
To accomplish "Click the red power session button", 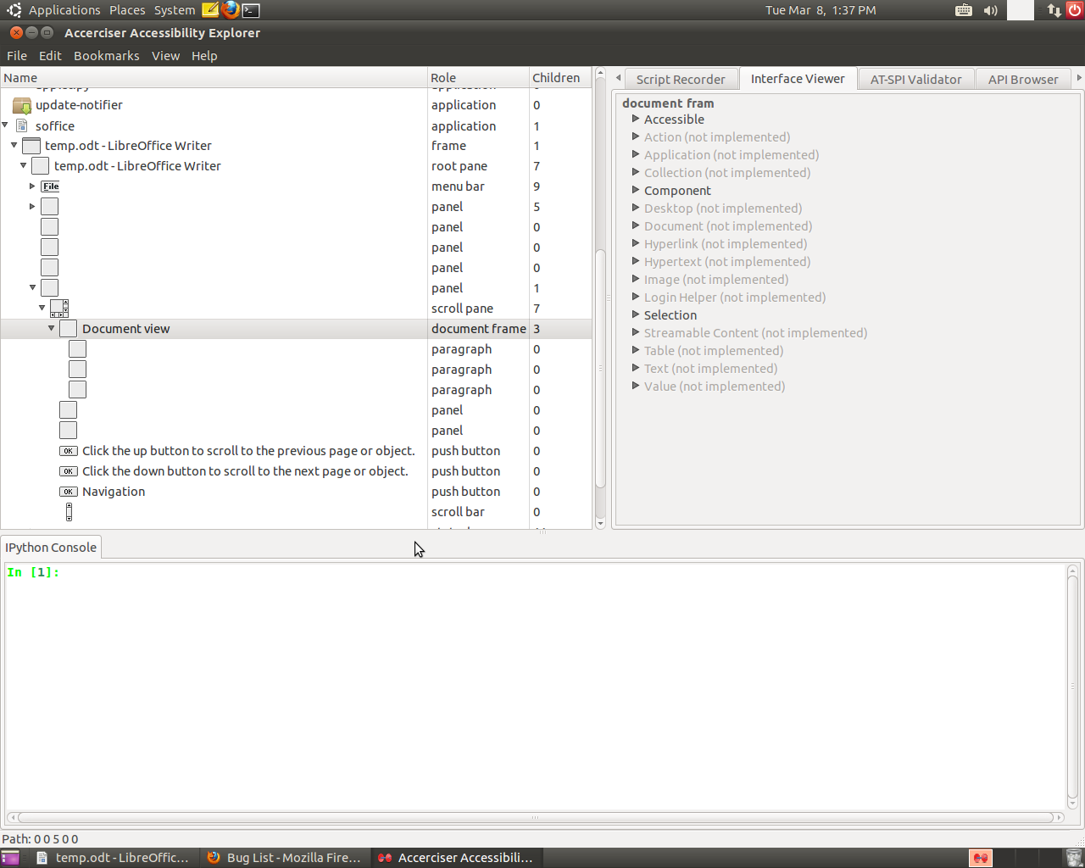I will pos(1075,10).
